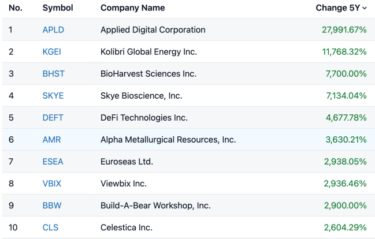Select the BBW ticker link

point(52,206)
